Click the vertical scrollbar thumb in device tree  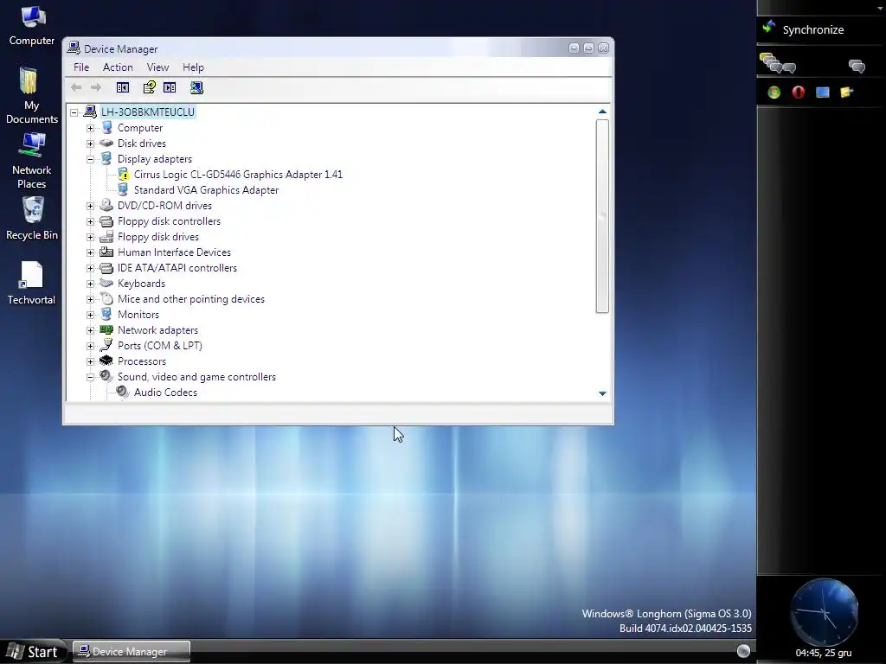[602, 215]
